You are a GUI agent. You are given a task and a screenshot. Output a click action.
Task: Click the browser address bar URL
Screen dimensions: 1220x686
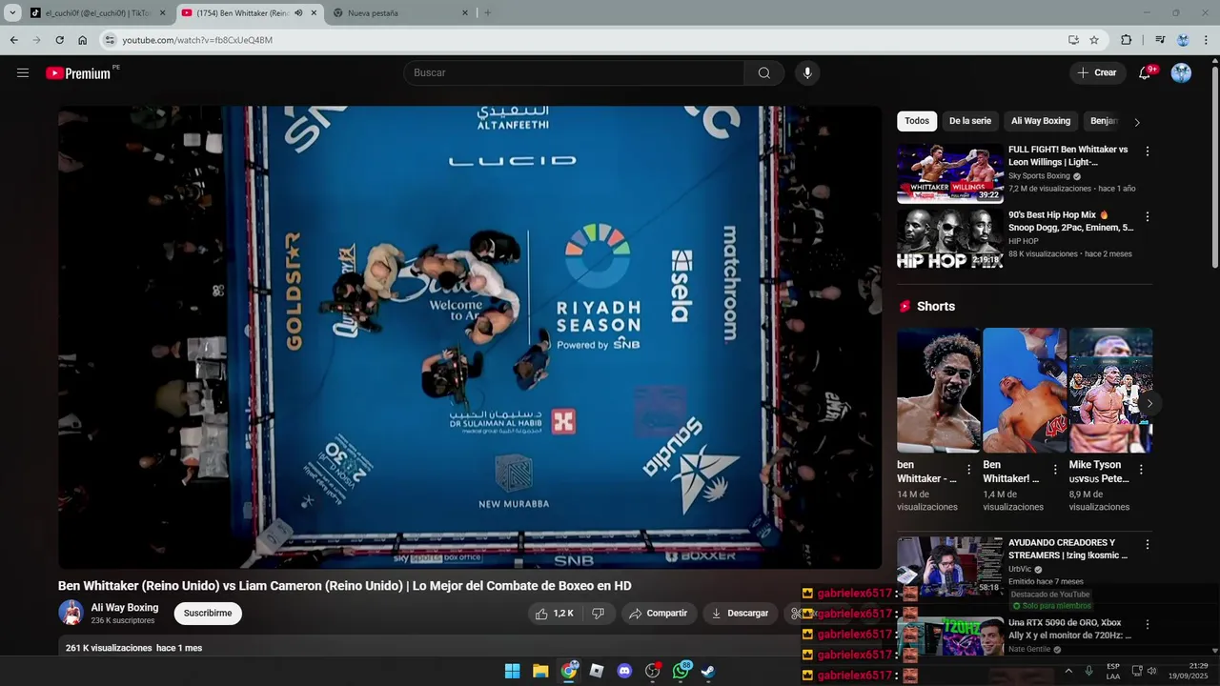click(197, 40)
